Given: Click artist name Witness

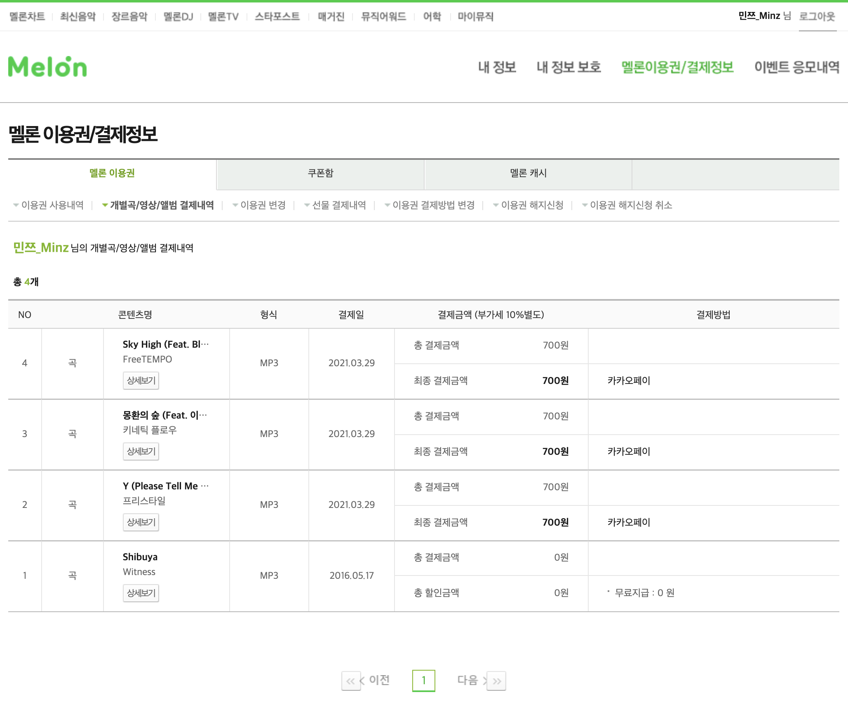Looking at the screenshot, I should pyautogui.click(x=139, y=572).
